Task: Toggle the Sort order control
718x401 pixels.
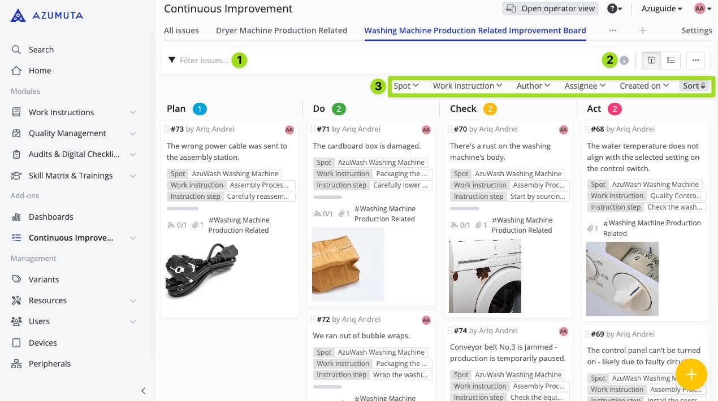Action: tap(694, 86)
